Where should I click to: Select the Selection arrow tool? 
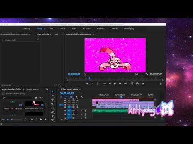tap(53, 92)
